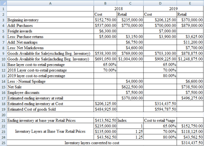204x146 pixels.
Task: Select row 10 header
Action: click(x=3, y=59)
